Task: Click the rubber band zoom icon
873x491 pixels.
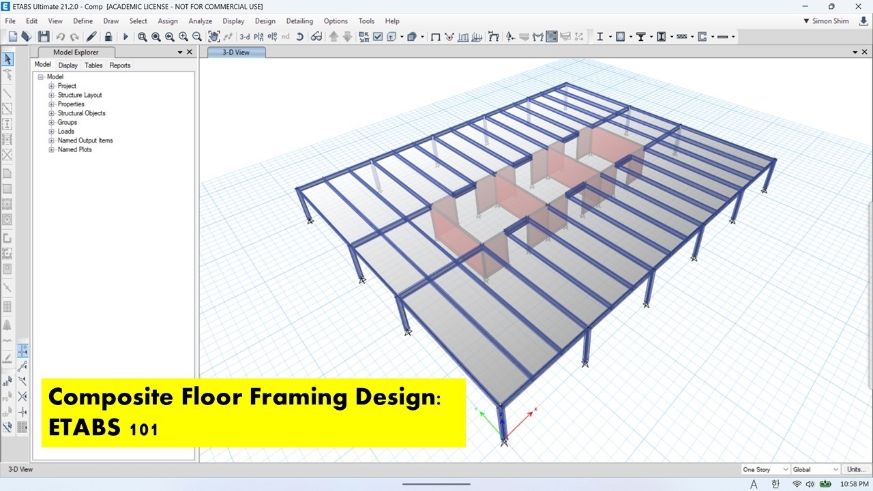Action: click(x=142, y=37)
